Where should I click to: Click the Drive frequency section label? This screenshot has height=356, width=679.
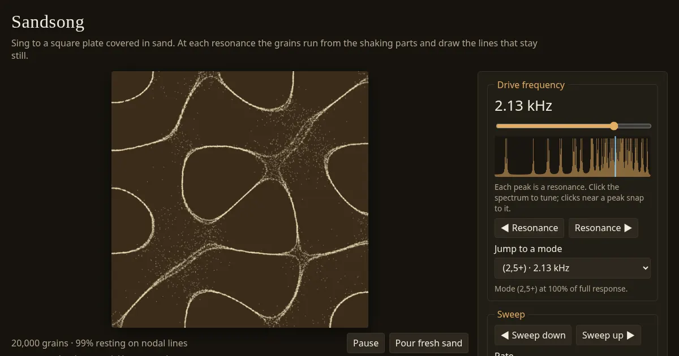(x=531, y=85)
